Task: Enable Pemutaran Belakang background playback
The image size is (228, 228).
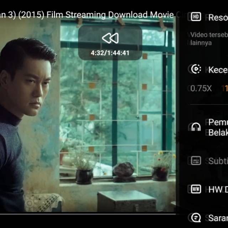Action: pyautogui.click(x=218, y=127)
